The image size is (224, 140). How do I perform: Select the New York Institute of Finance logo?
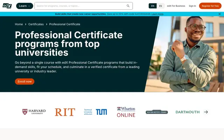157,112
